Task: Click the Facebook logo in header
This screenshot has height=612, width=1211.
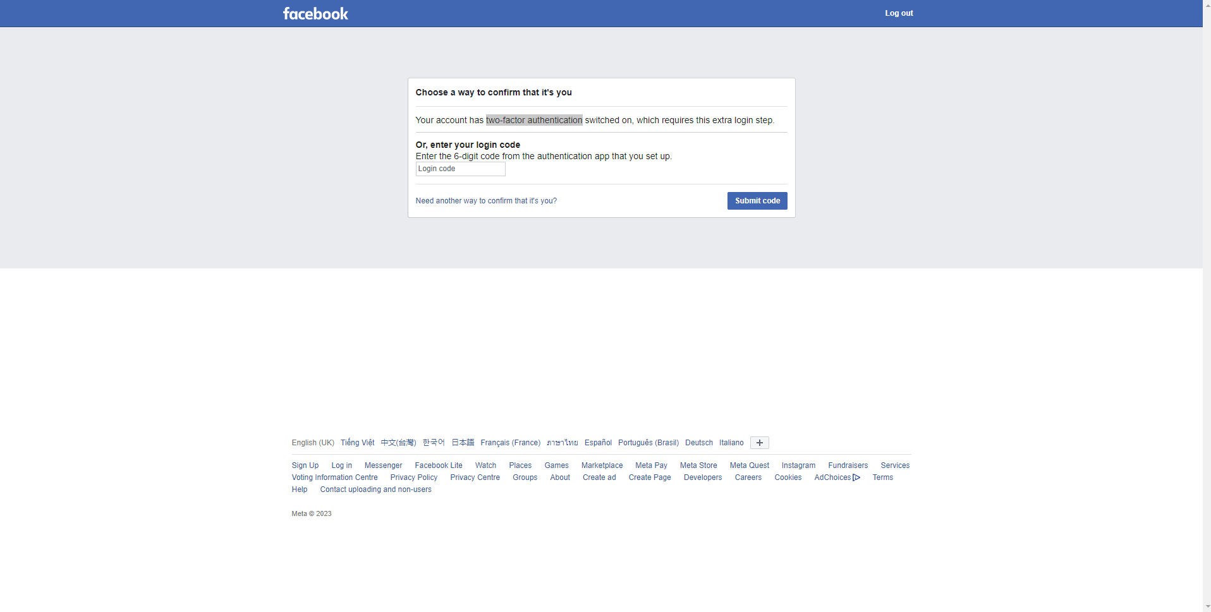Action: click(315, 13)
